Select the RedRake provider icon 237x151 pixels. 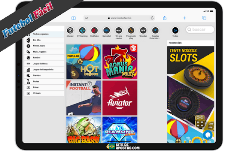pos(94,30)
